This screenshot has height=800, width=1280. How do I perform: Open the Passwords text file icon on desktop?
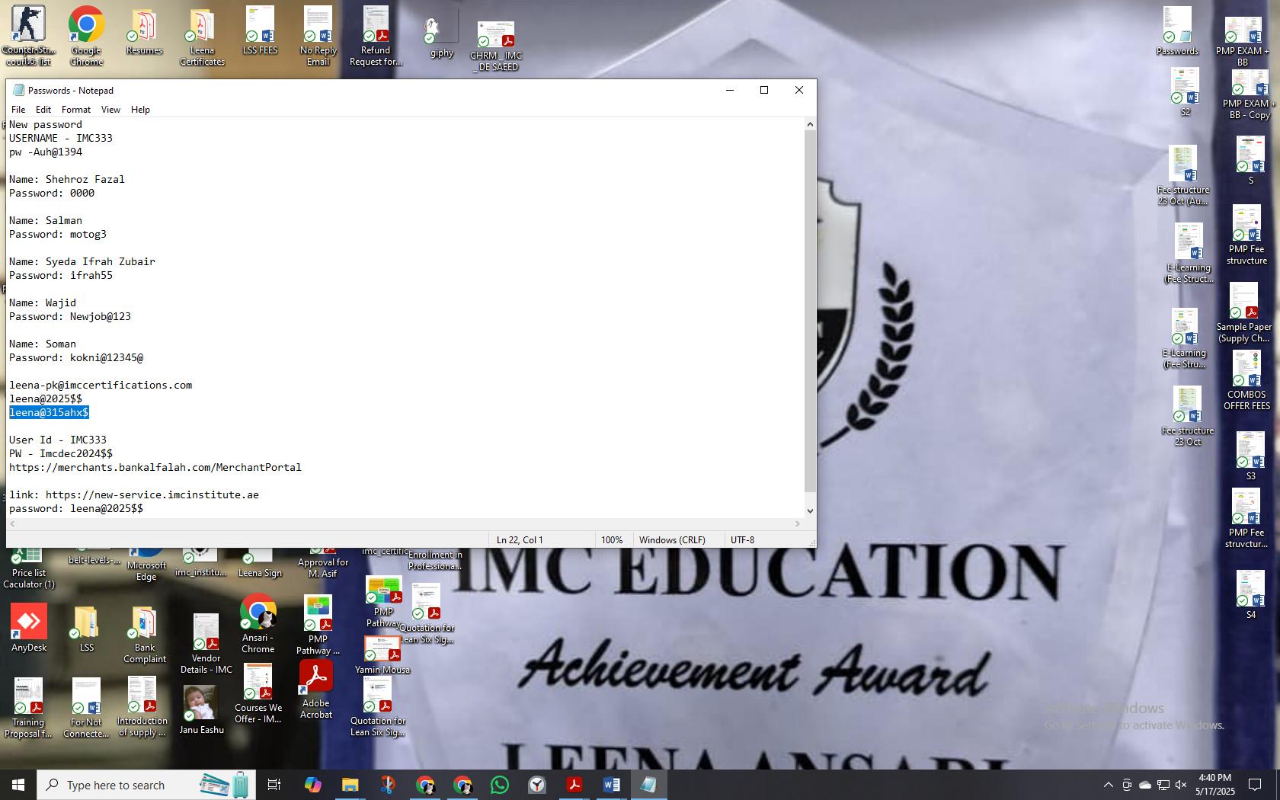[x=1177, y=32]
